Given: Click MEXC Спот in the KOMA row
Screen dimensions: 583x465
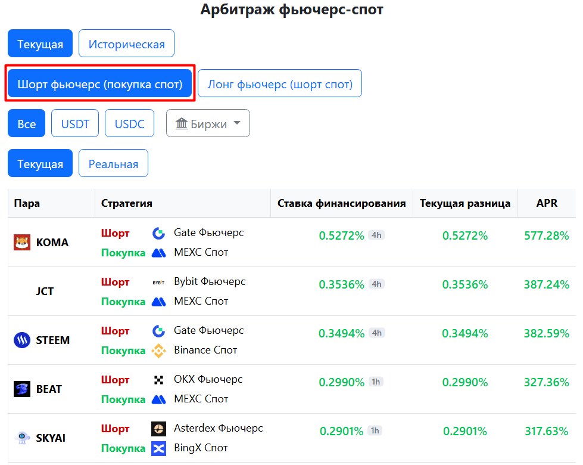Looking at the screenshot, I should coord(201,252).
